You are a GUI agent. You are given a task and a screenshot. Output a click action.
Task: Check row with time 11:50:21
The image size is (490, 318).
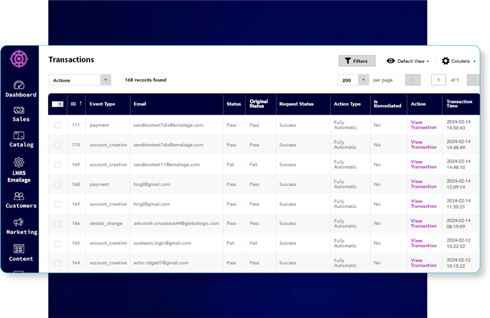tap(58, 204)
